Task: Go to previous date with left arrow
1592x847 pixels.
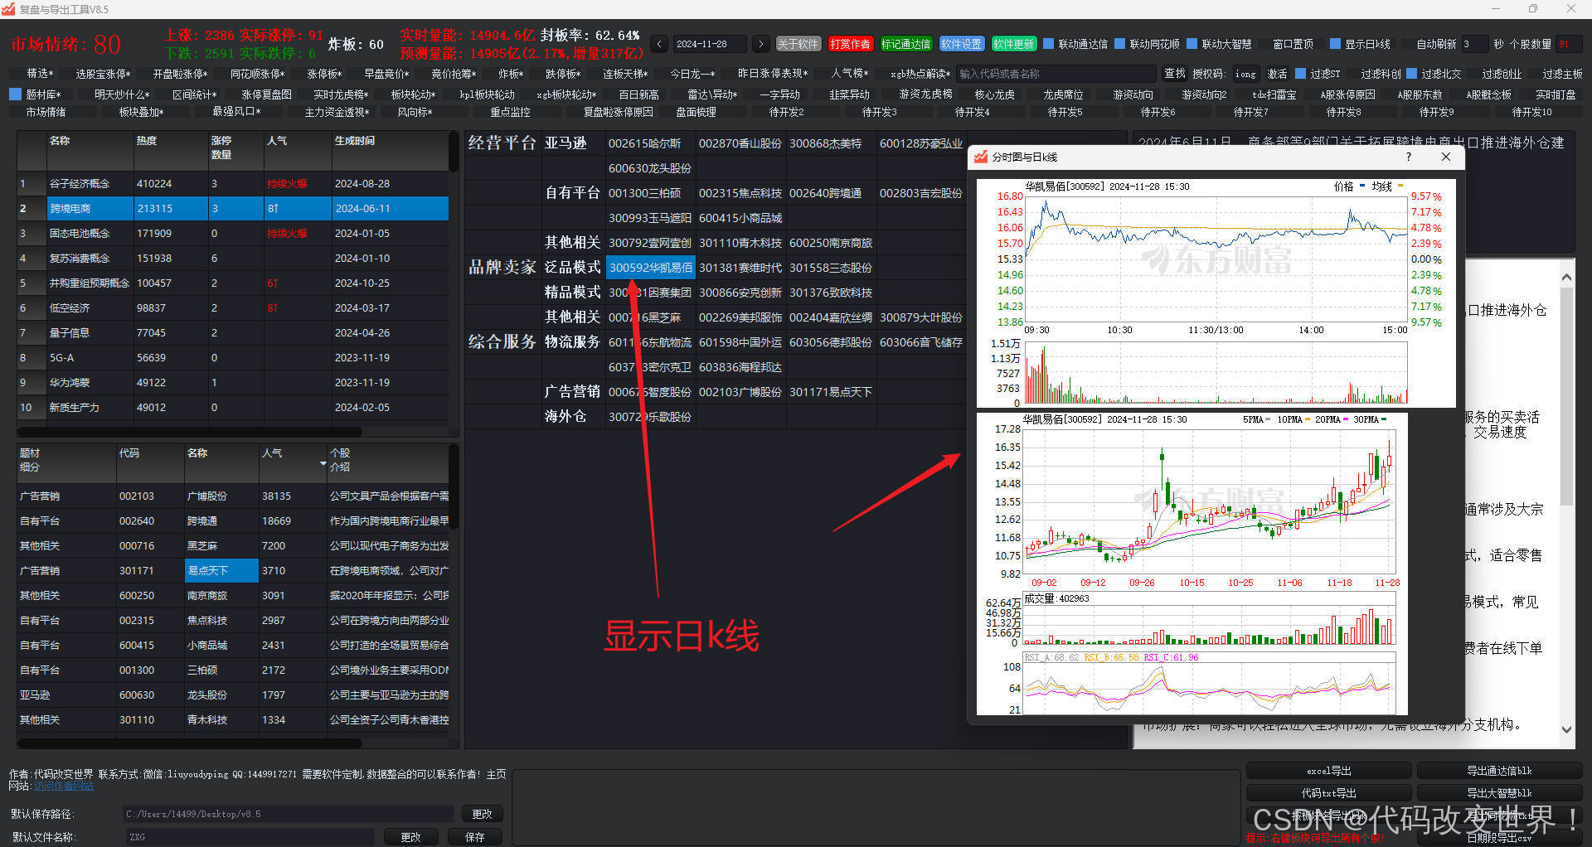Action: (659, 44)
